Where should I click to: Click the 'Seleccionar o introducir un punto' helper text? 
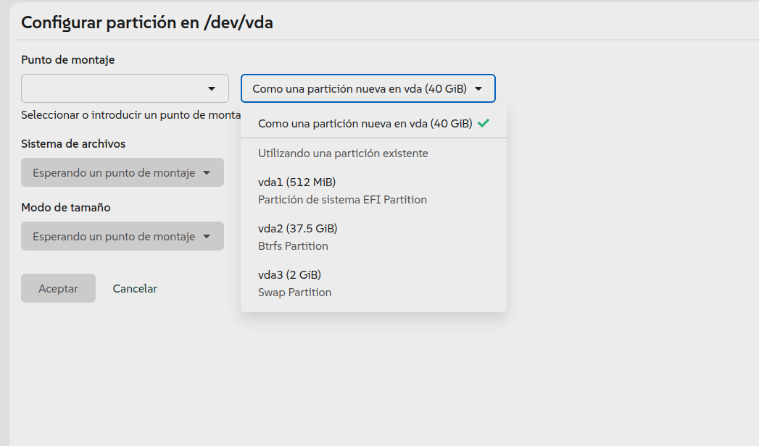pos(130,114)
